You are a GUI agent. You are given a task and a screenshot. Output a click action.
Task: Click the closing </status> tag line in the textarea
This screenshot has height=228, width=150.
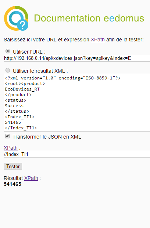click(17, 111)
